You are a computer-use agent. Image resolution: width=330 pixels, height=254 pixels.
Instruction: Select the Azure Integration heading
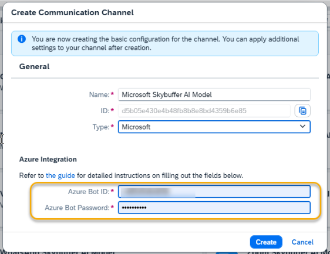point(48,160)
